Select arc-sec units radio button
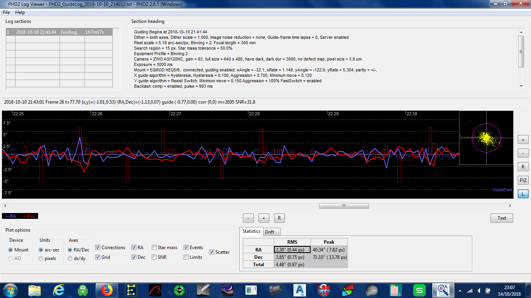The height and width of the screenshot is (298, 531). coord(41,250)
